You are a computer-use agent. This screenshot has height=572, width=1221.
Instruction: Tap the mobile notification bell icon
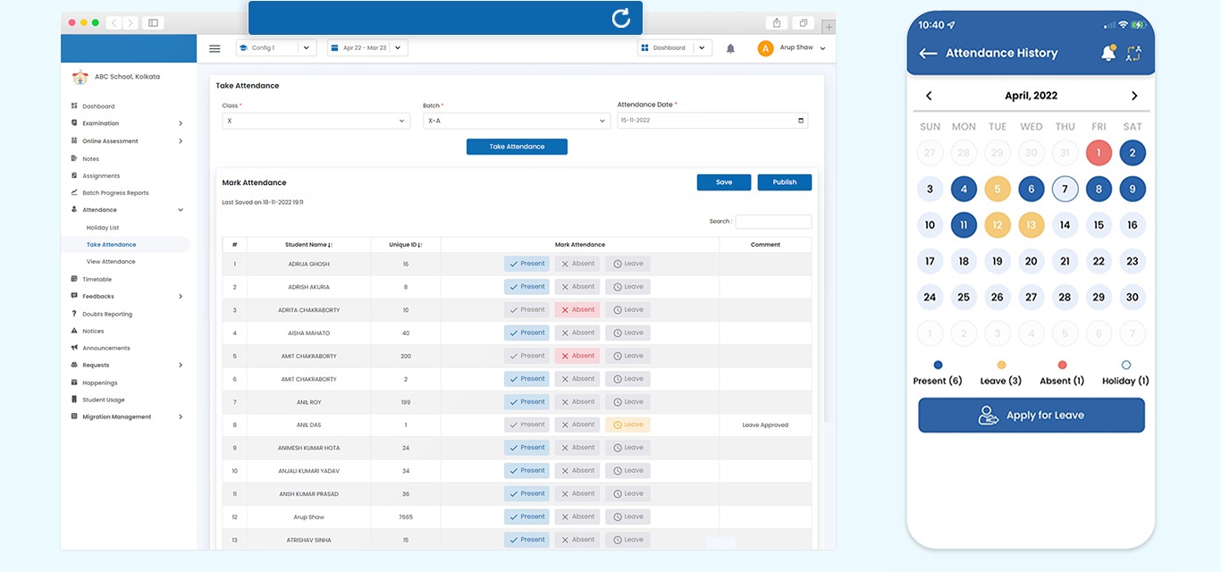pyautogui.click(x=1107, y=54)
